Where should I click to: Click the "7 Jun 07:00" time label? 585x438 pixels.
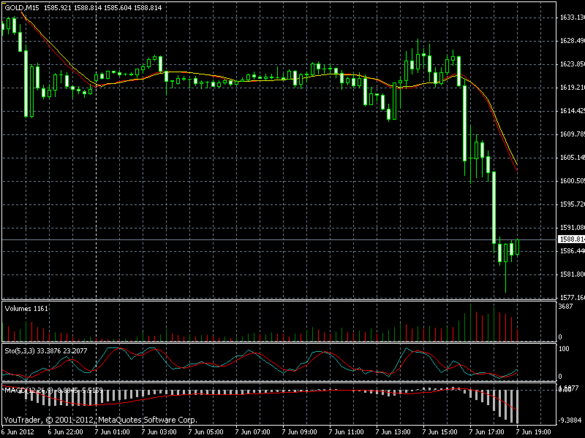coord(252,432)
